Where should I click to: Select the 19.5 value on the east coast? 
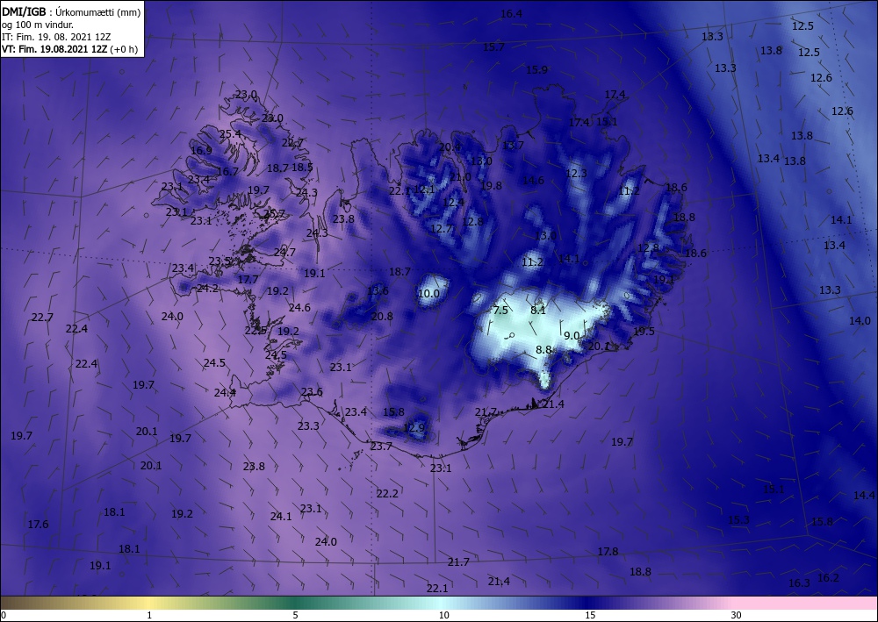point(644,332)
